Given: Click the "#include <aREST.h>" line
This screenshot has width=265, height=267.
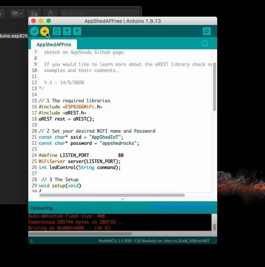Looking at the screenshot, I should click(x=62, y=113).
